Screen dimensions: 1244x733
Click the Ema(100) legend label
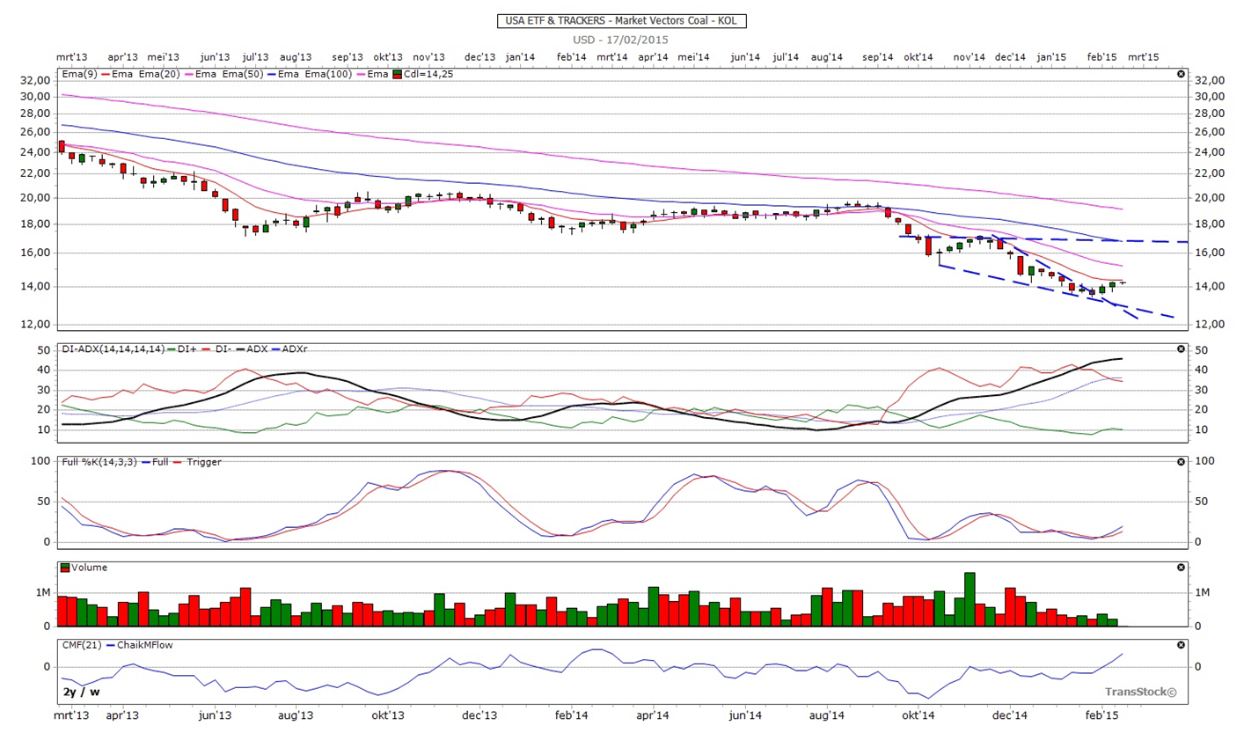[x=328, y=75]
